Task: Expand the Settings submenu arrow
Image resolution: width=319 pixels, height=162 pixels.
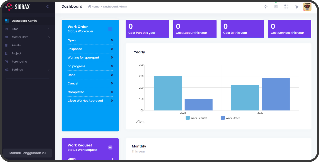Action: click(49, 70)
